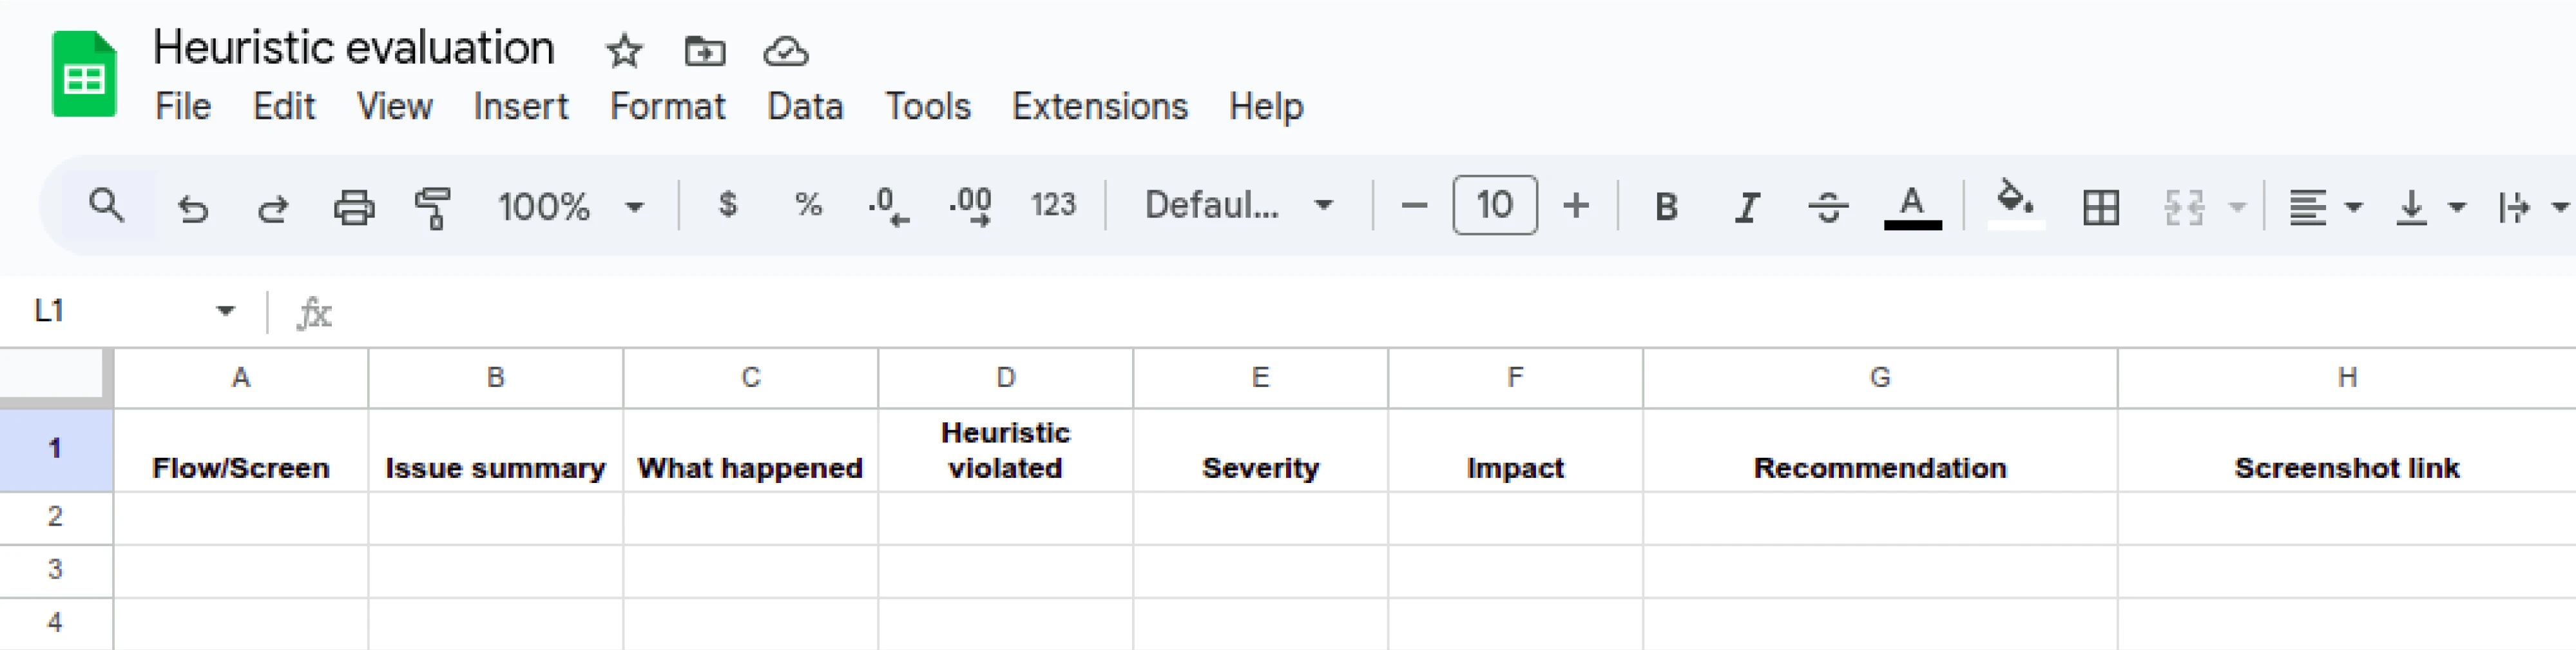Apply strikethrough formatting
This screenshot has width=2576, height=650.
click(1828, 206)
